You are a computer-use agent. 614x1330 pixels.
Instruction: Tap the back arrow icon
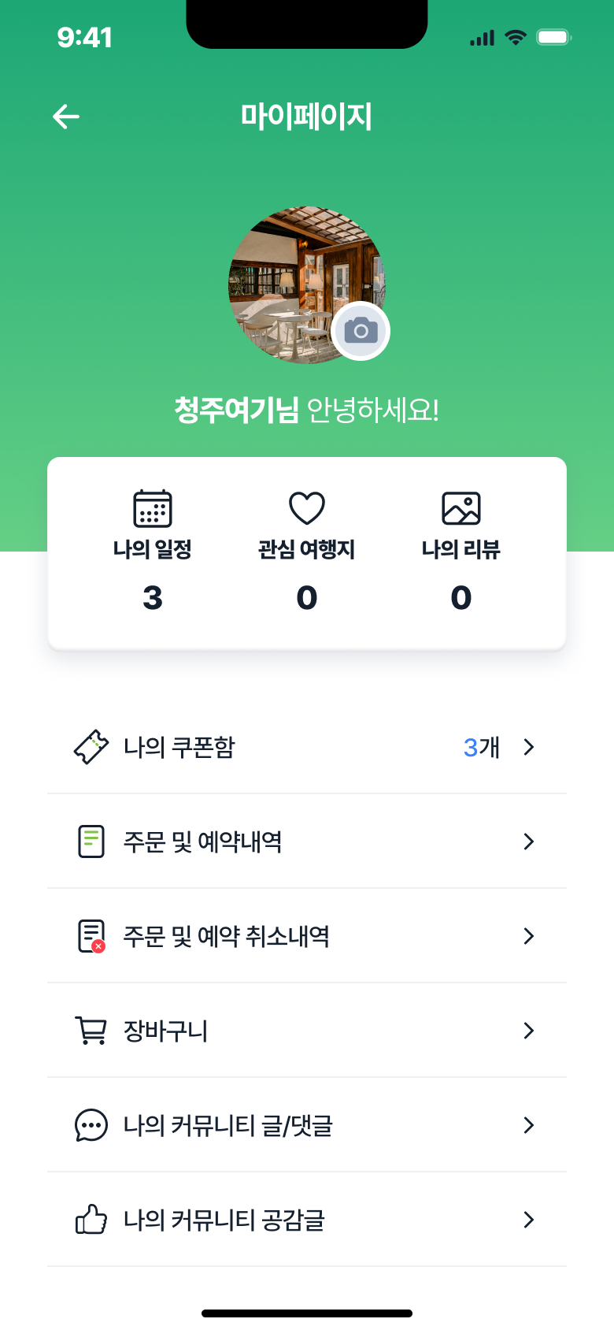coord(66,117)
